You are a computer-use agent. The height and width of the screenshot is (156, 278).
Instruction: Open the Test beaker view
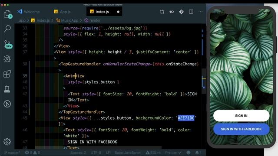point(7,89)
